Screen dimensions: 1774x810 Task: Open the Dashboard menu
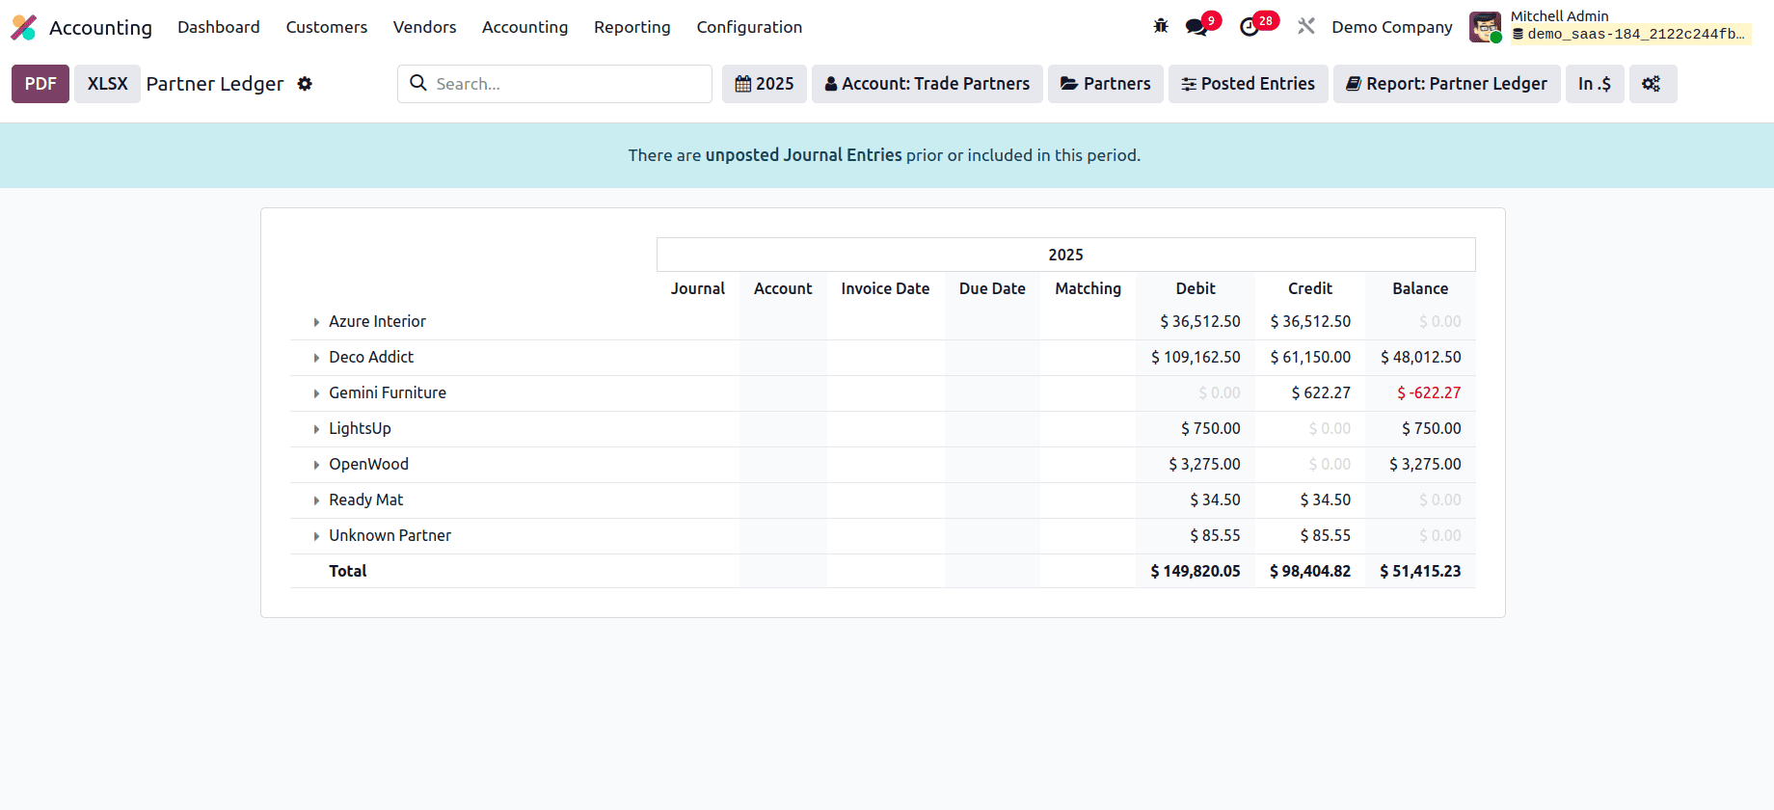tap(219, 27)
